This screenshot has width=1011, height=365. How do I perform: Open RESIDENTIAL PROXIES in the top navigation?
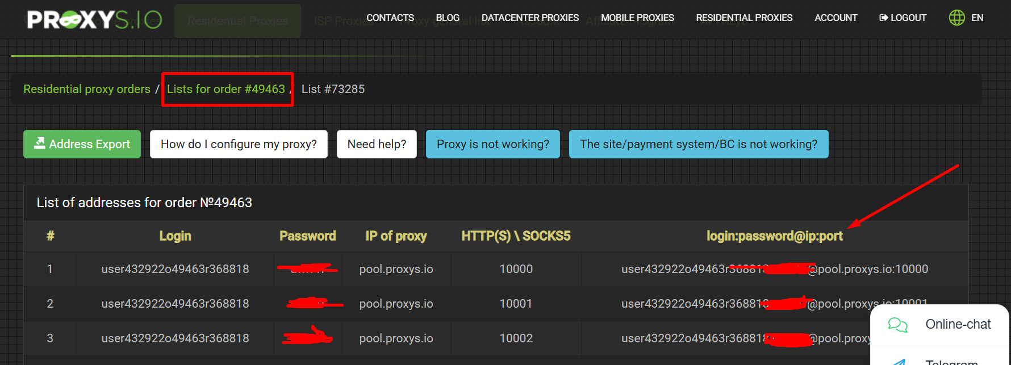point(744,18)
